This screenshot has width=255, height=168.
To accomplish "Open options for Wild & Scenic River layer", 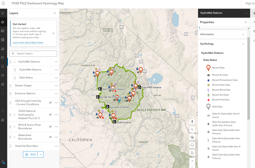I will point(56,127).
